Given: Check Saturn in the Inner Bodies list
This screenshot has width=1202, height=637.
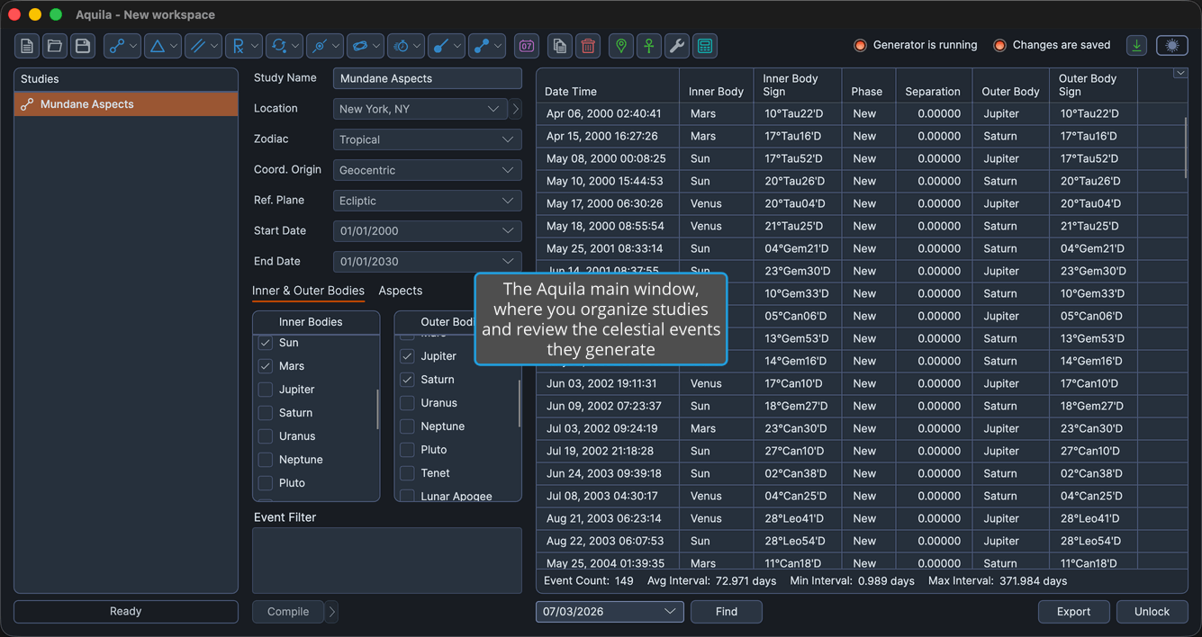Looking at the screenshot, I should pos(266,413).
